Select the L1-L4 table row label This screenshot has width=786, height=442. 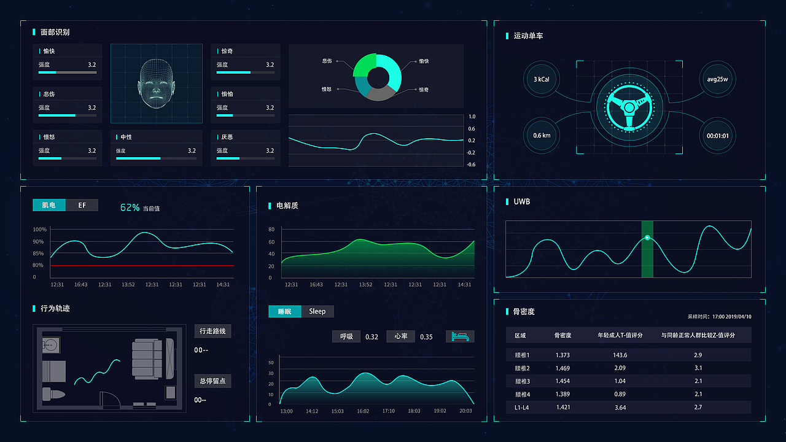(x=522, y=407)
